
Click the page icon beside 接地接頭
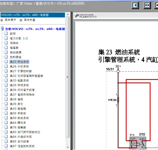tap(6, 52)
